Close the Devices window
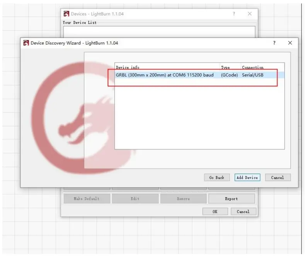Image resolution: width=306 pixels, height=256 pixels. (x=250, y=14)
